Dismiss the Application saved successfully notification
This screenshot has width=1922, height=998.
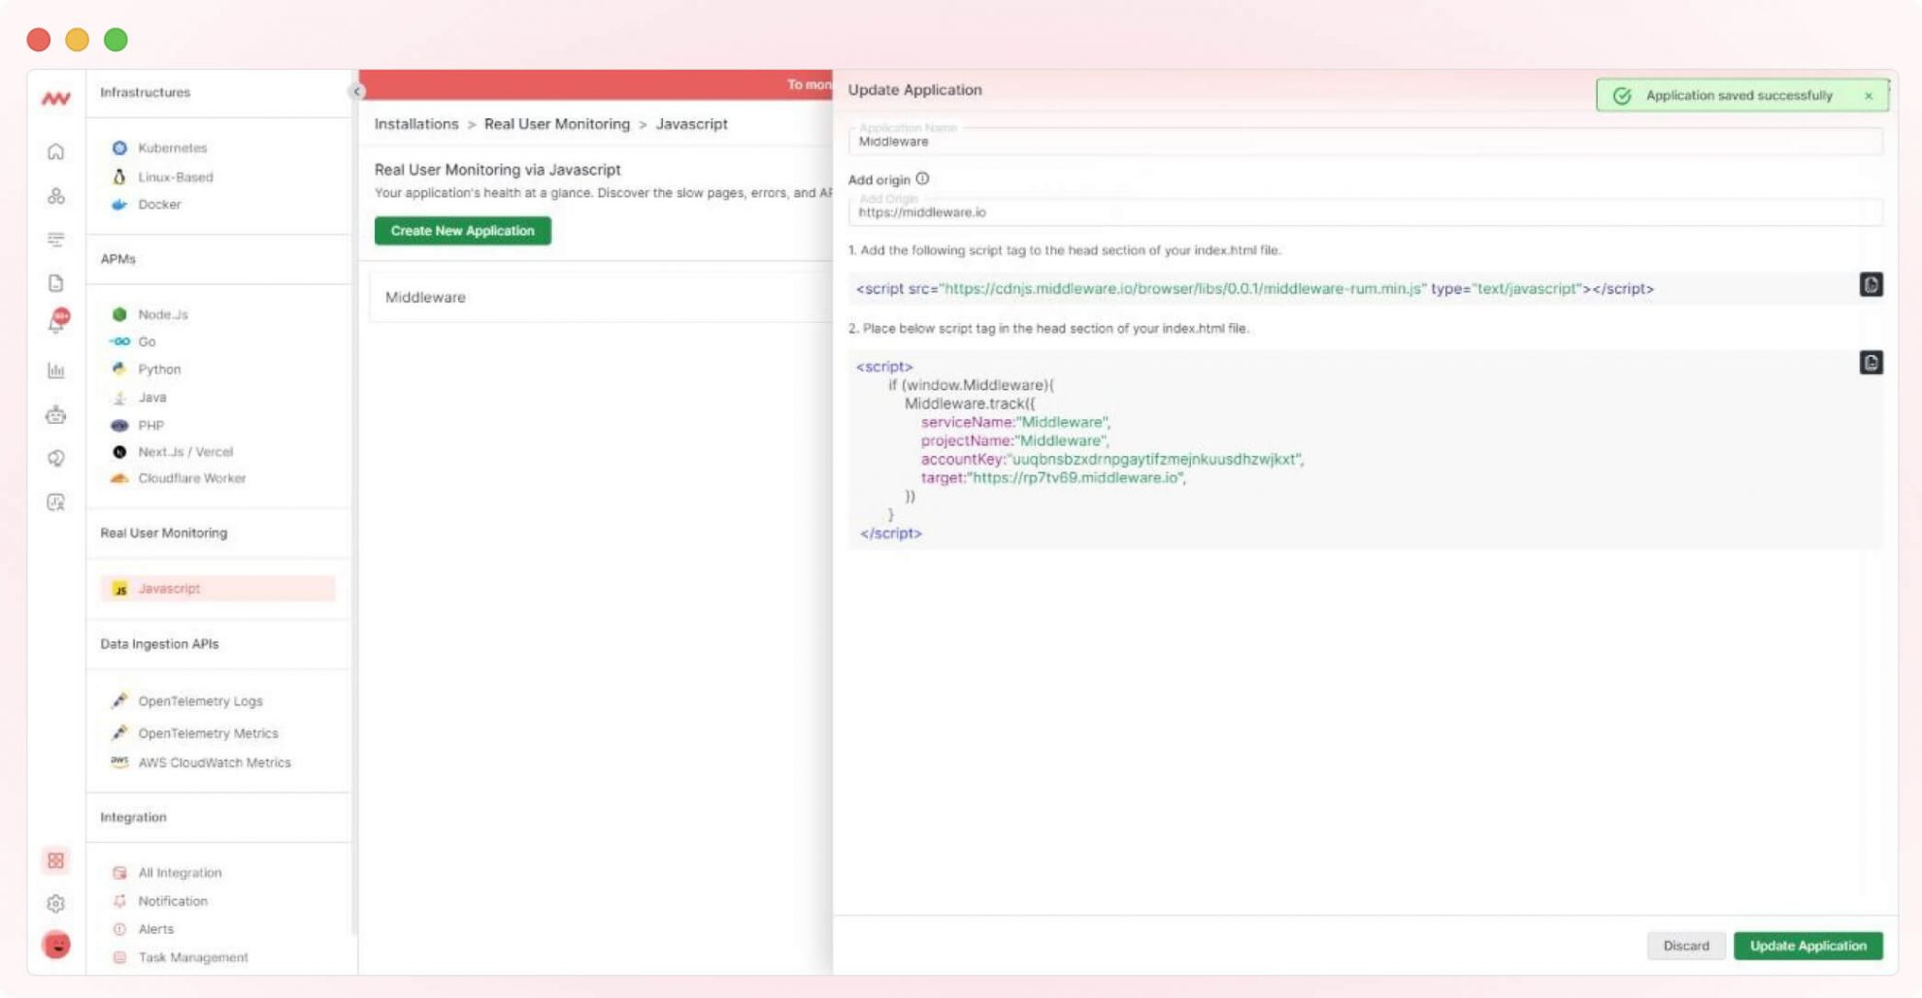click(x=1868, y=95)
